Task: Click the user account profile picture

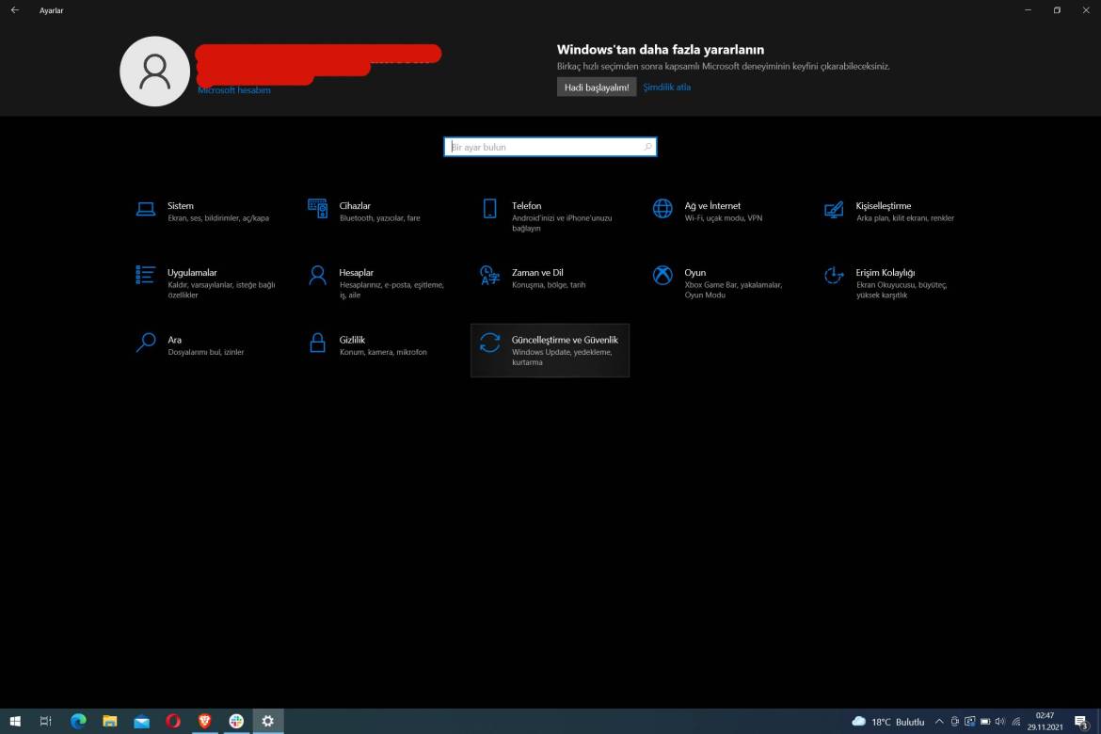Action: click(154, 71)
